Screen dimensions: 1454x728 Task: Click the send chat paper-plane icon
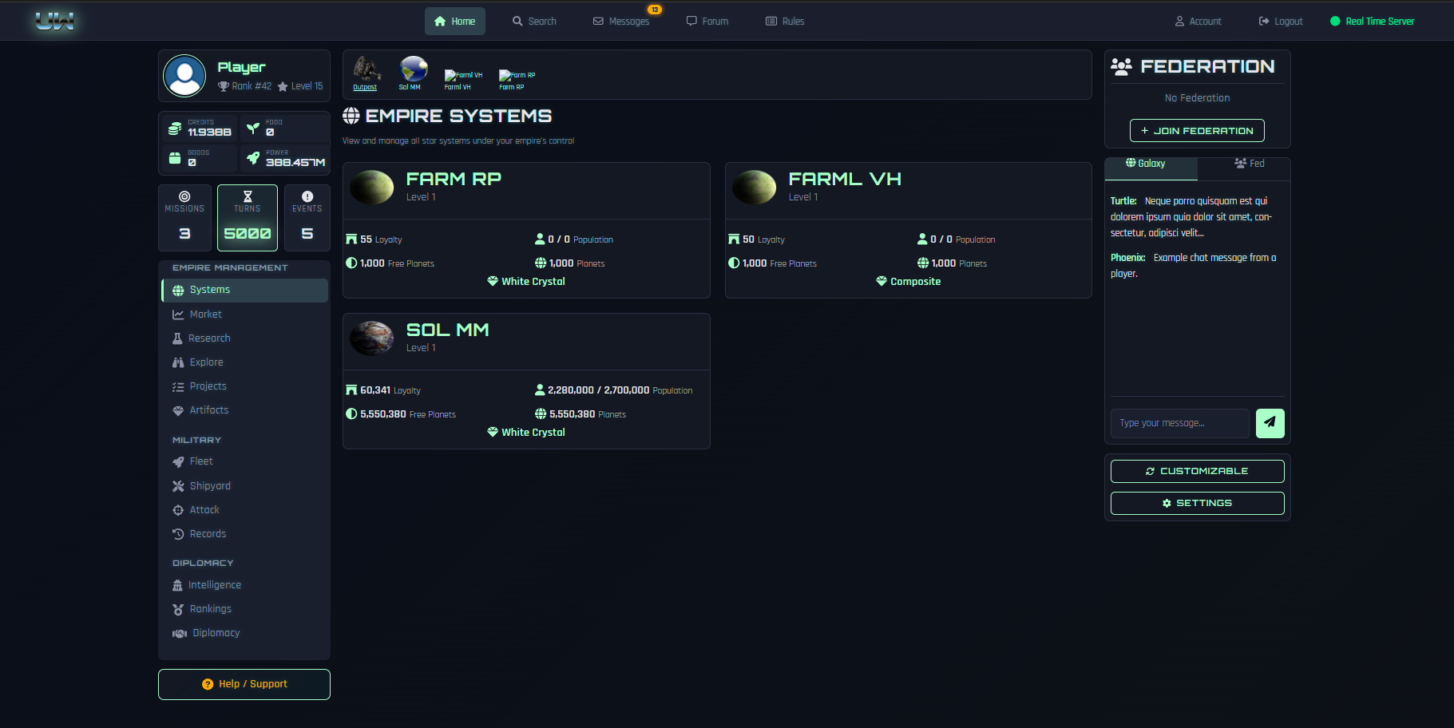click(x=1270, y=423)
